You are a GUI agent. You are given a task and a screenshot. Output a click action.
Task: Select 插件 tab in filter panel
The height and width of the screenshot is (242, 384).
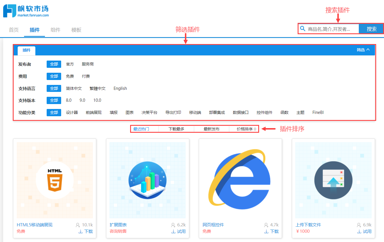pyautogui.click(x=27, y=50)
